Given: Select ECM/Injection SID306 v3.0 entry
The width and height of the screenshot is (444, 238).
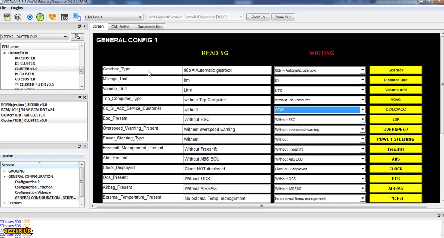Looking at the screenshot, I should pyautogui.click(x=24, y=105).
